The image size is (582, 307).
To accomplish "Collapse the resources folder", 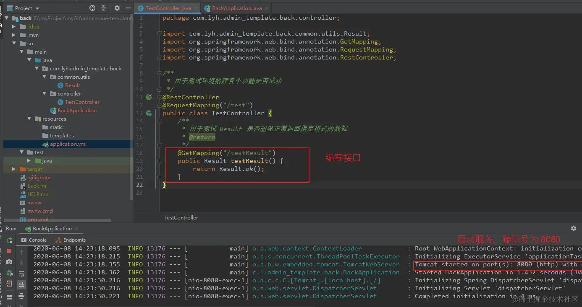I will pyautogui.click(x=29, y=119).
